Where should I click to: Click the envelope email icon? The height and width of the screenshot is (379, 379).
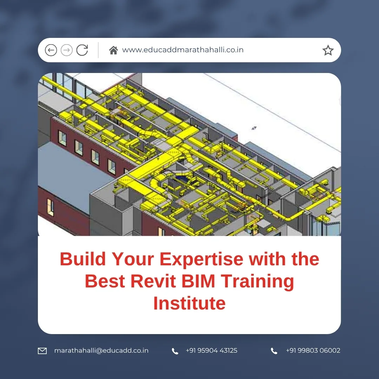click(x=42, y=351)
